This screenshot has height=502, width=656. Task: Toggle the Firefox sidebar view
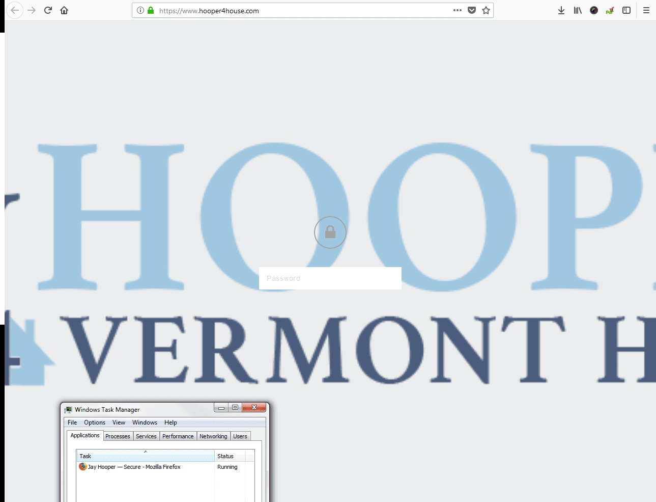[626, 10]
